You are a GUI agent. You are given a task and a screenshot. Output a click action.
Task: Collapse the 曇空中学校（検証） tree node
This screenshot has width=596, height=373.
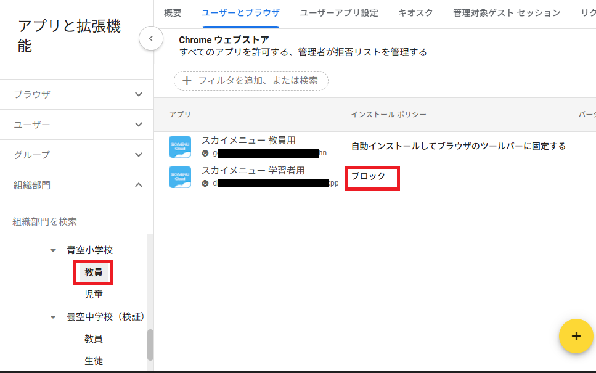53,317
